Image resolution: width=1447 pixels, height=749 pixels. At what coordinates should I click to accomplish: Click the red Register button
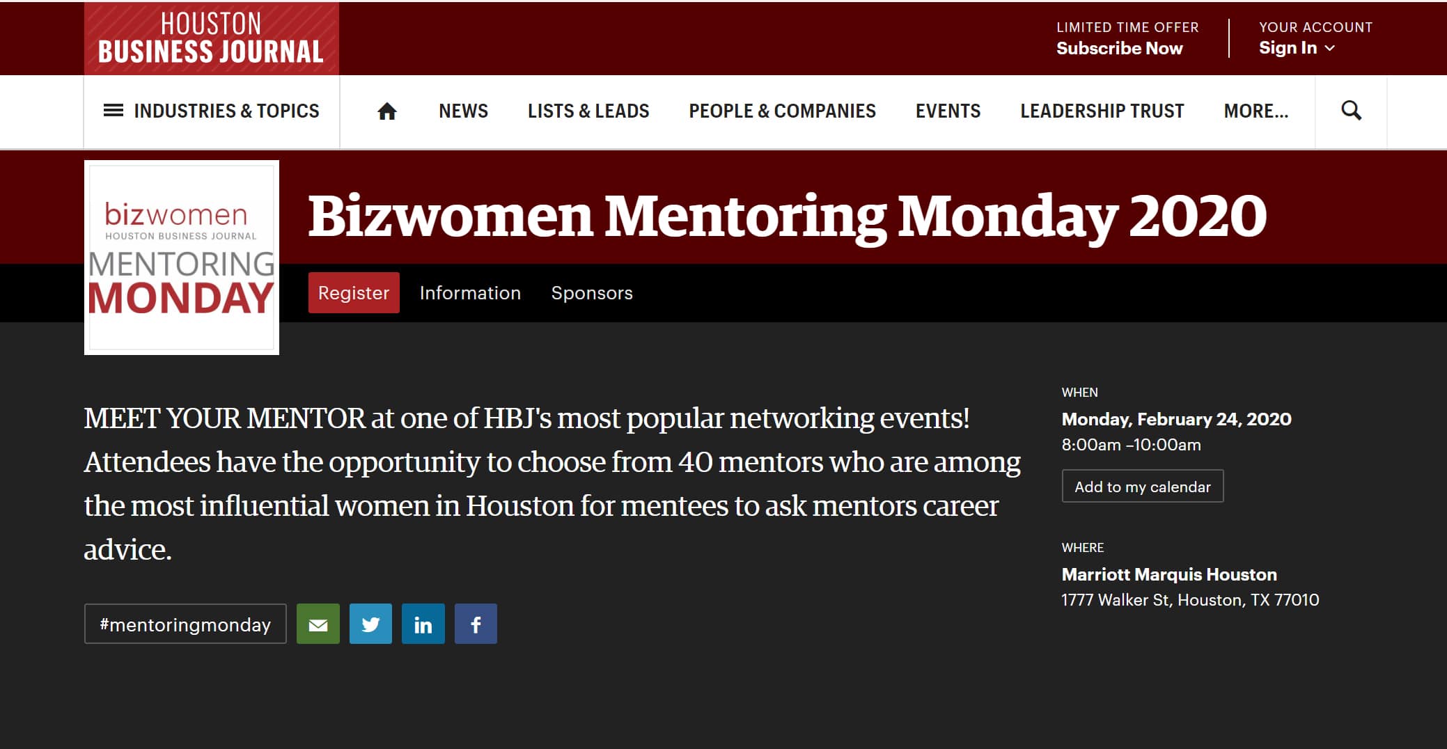coord(354,292)
